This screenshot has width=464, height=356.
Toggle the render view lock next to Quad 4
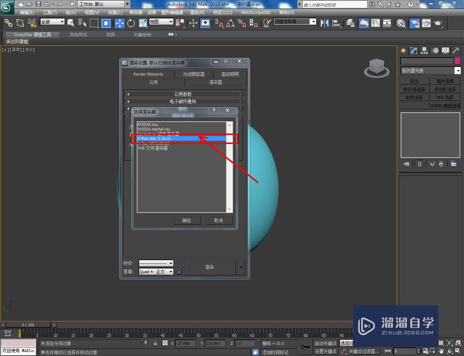pyautogui.click(x=179, y=271)
